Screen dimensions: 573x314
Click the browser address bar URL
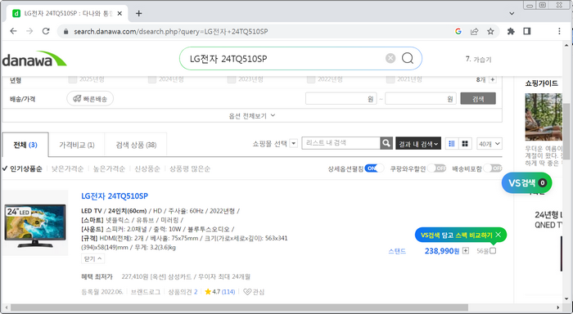[x=170, y=31]
